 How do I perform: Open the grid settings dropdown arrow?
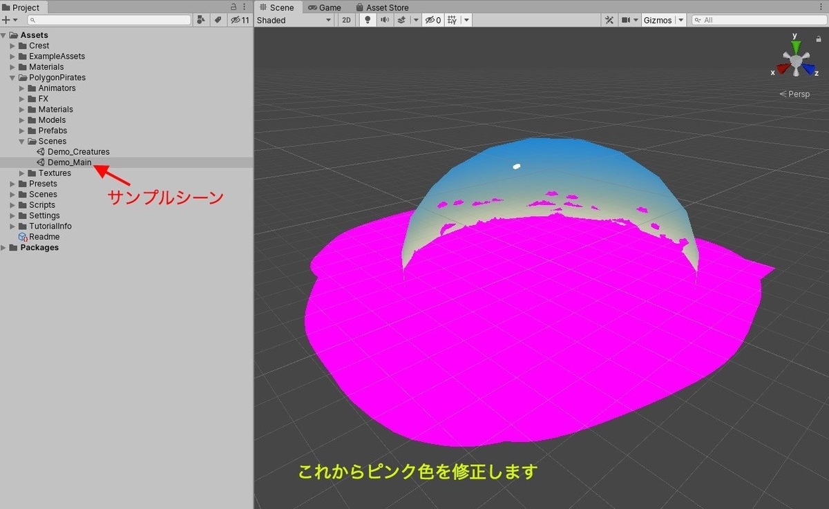[467, 20]
